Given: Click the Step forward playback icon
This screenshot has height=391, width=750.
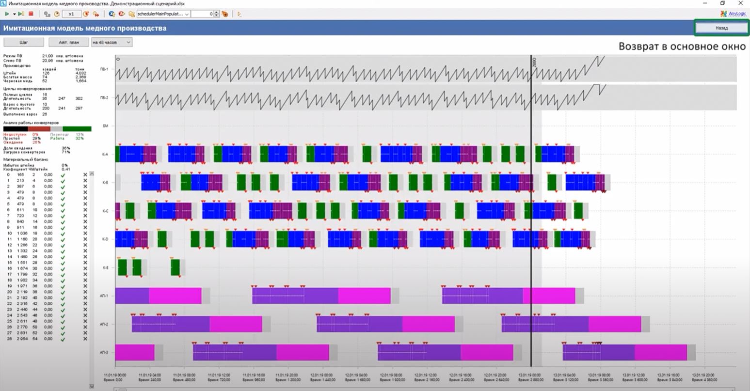Looking at the screenshot, I should pyautogui.click(x=21, y=14).
